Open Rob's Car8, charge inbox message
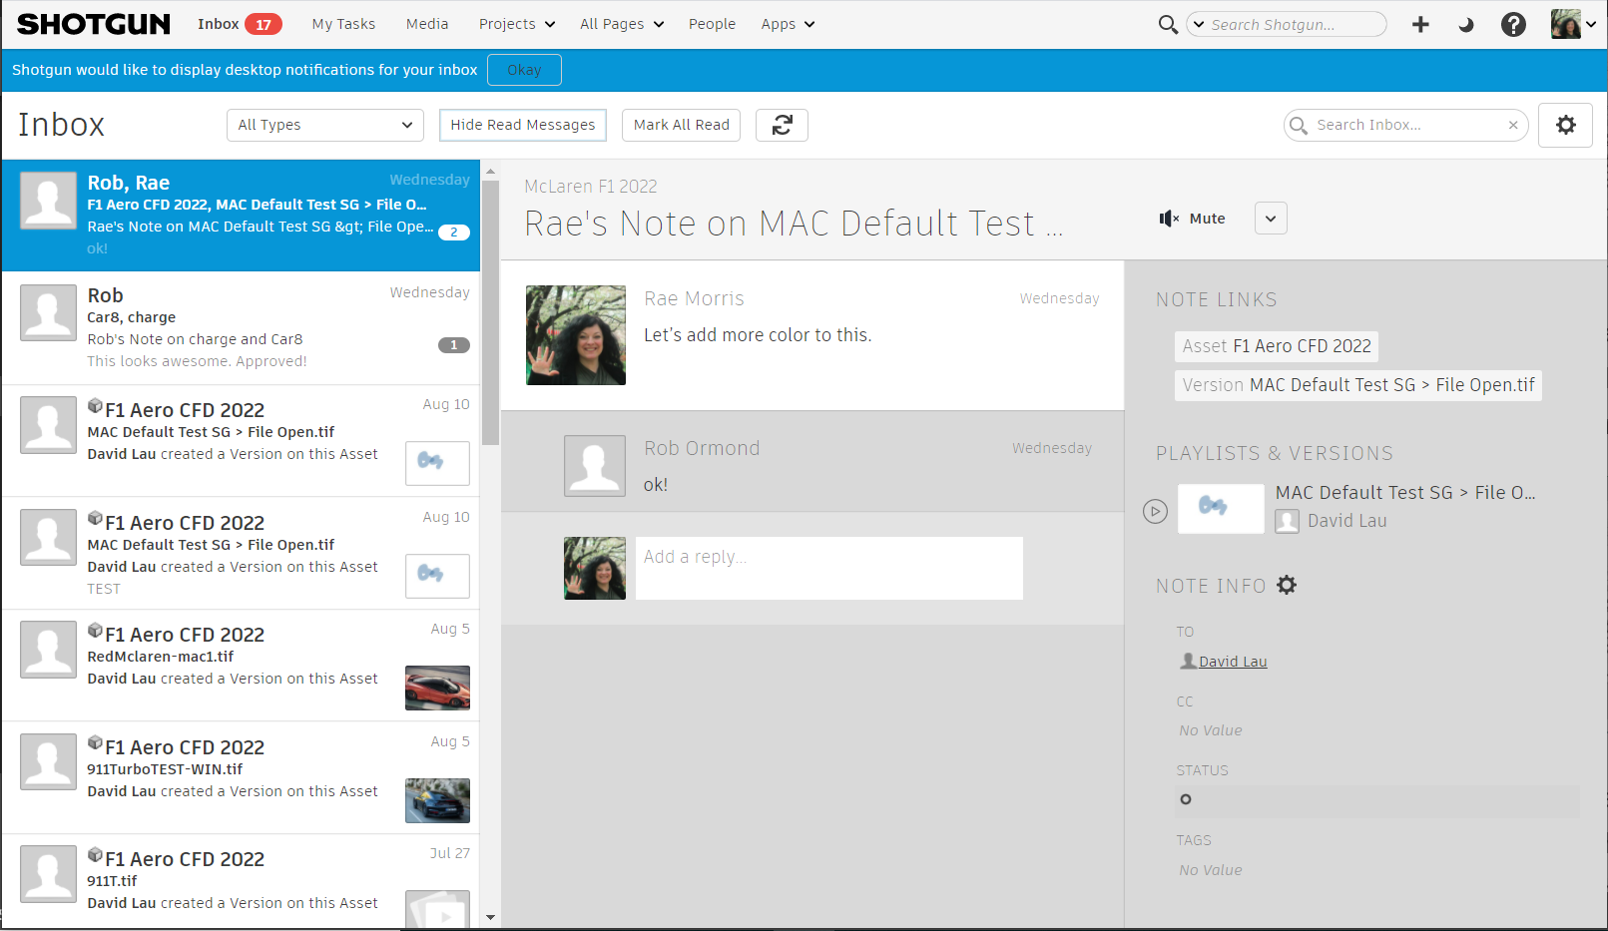The width and height of the screenshot is (1608, 931). pyautogui.click(x=241, y=328)
